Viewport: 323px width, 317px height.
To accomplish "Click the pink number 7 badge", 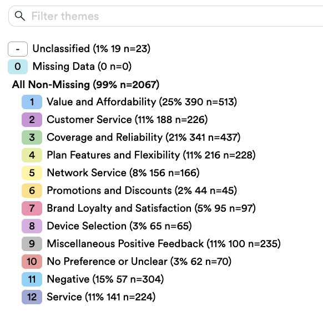I will tap(32, 208).
